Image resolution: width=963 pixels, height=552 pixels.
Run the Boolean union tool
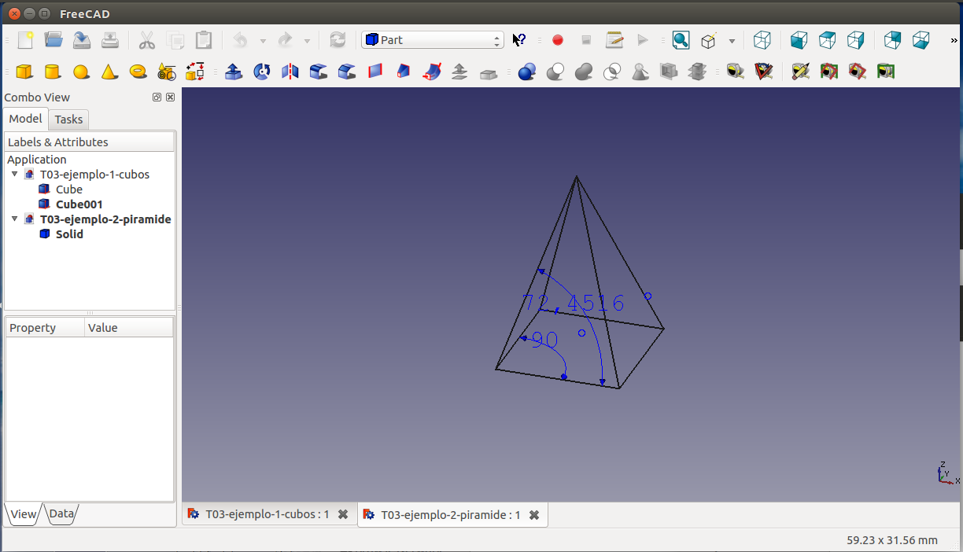[x=584, y=72]
